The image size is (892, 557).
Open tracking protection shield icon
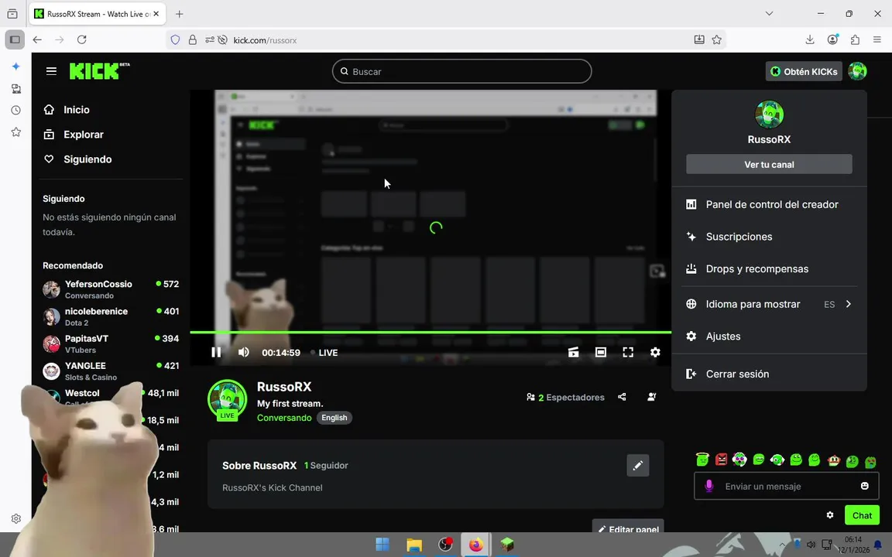[x=175, y=39]
